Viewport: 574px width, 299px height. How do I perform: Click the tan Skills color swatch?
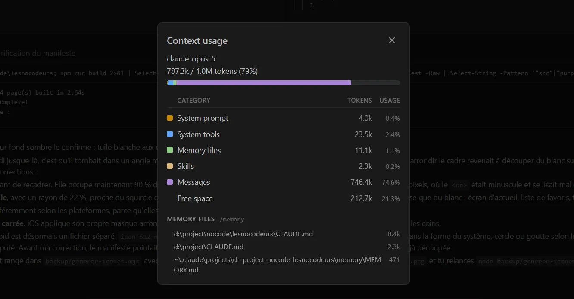tap(170, 166)
